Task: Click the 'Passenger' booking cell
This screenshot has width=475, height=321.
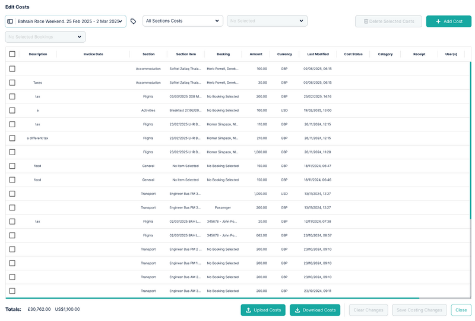Action: [223, 207]
